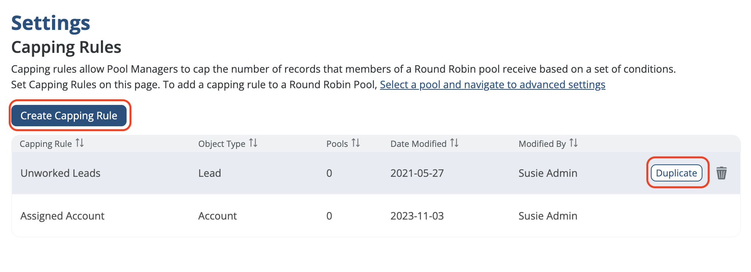Sort by Capping Rule column header
Image resolution: width=751 pixels, height=272 pixels.
[x=46, y=144]
